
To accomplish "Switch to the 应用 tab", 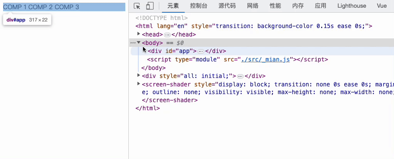I will pos(321,6).
